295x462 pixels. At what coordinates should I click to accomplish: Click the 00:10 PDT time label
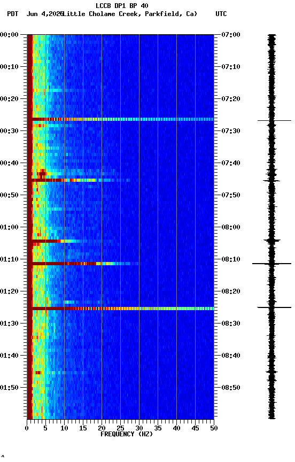point(9,67)
